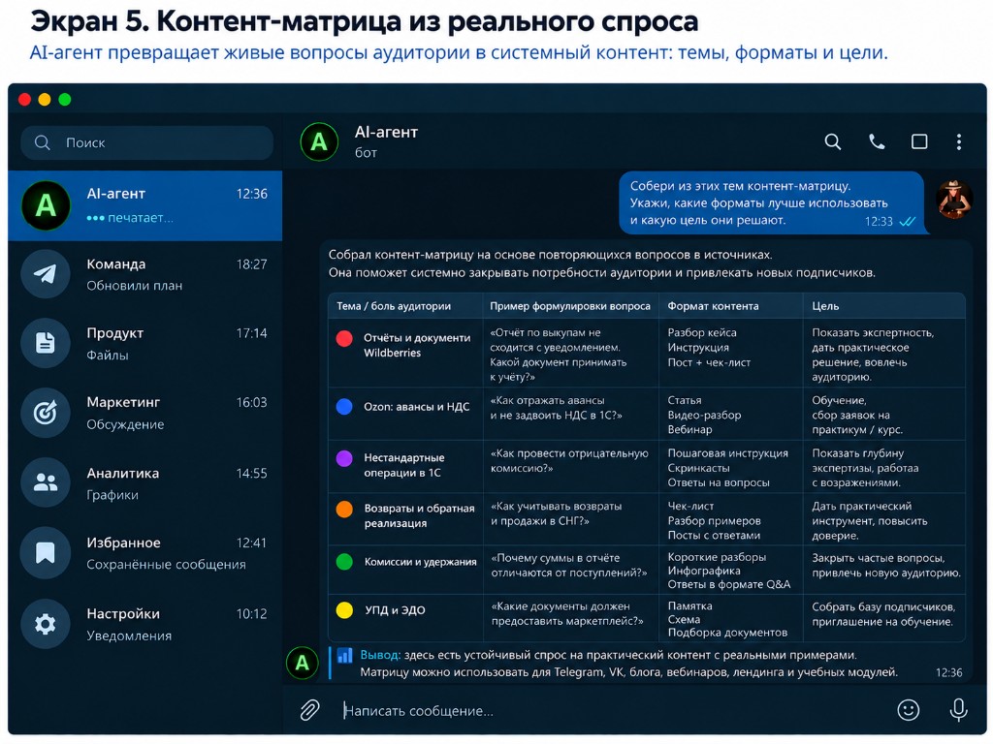The height and width of the screenshot is (744, 993).
Task: Click the green A avatar in sidebar list
Action: (46, 205)
